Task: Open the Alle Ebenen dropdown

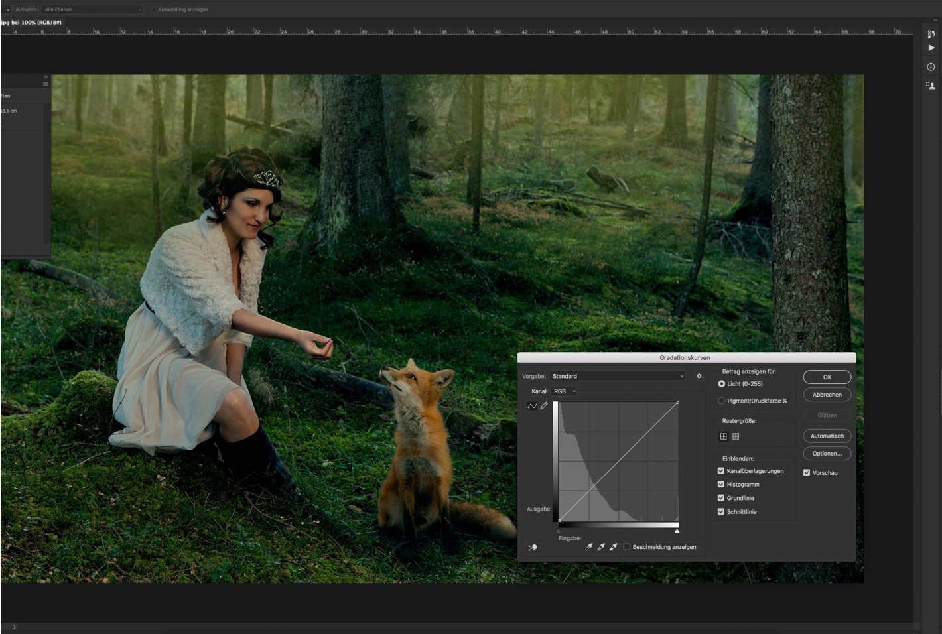Action: coord(92,9)
